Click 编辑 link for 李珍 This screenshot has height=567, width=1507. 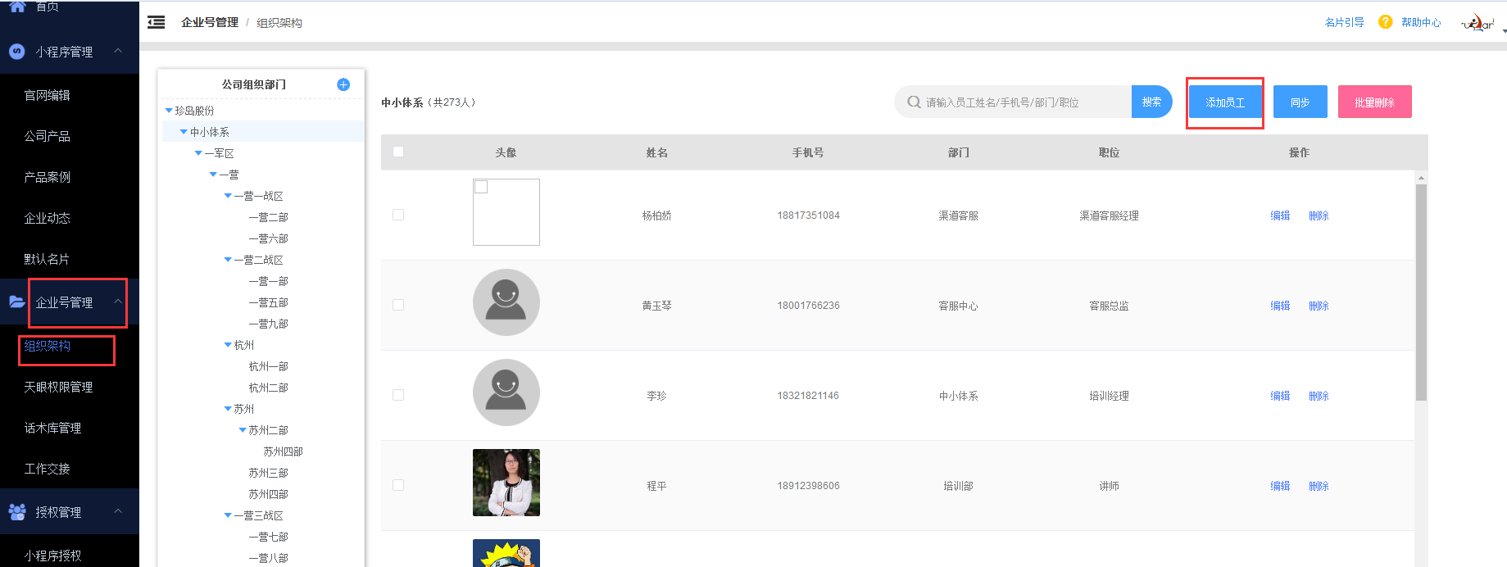(1279, 396)
